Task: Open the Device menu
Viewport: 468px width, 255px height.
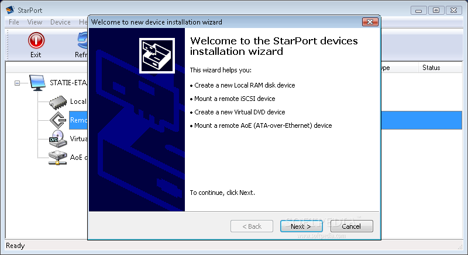Action: click(x=60, y=22)
